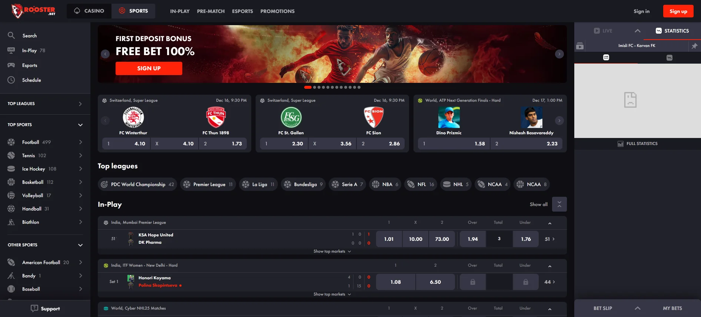Switch to Casino section
This screenshot has width=701, height=317.
(x=89, y=11)
